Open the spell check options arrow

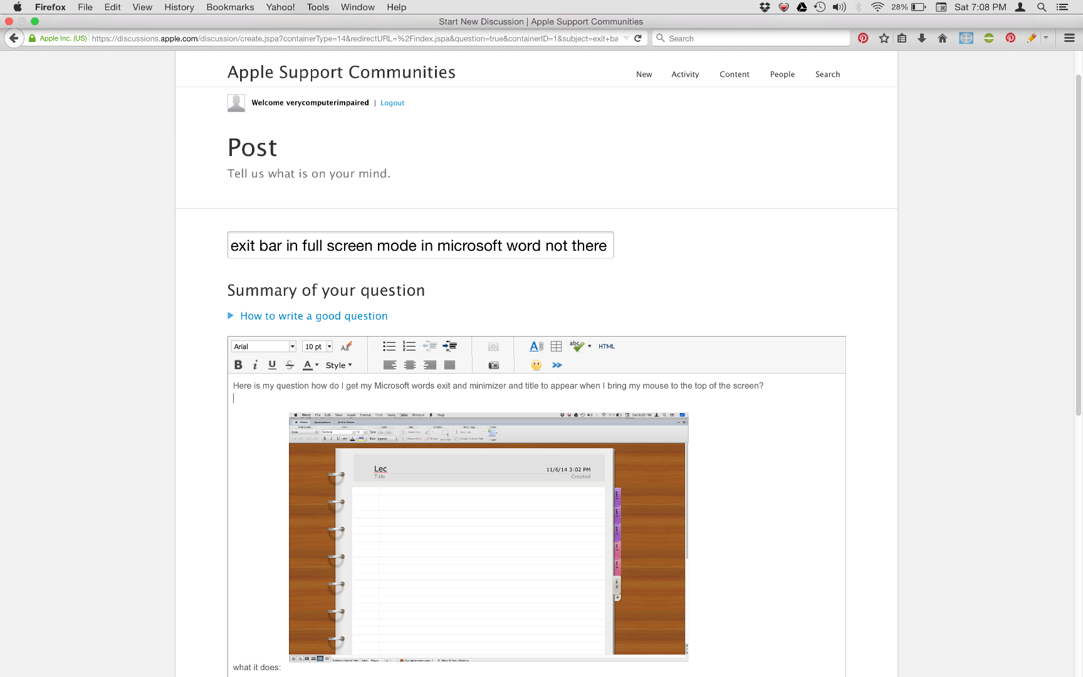(x=590, y=346)
